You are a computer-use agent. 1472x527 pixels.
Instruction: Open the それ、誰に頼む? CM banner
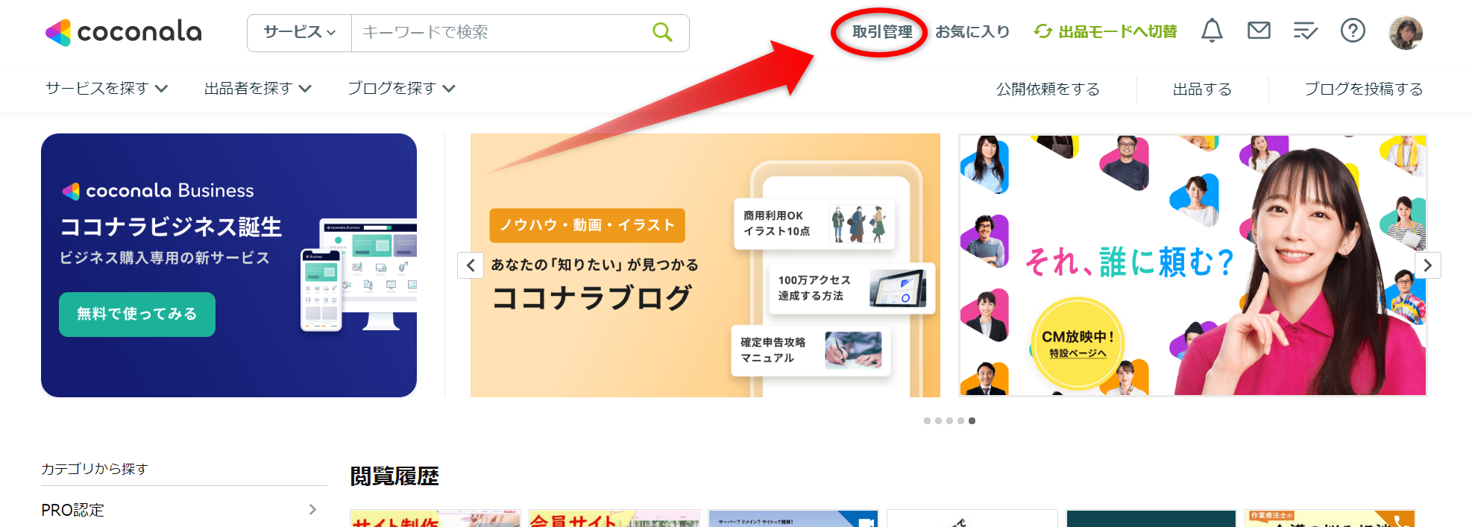[x=1192, y=265]
